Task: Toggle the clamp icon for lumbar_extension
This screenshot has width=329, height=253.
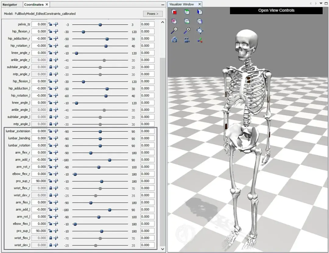Action: pyautogui.click(x=56, y=131)
